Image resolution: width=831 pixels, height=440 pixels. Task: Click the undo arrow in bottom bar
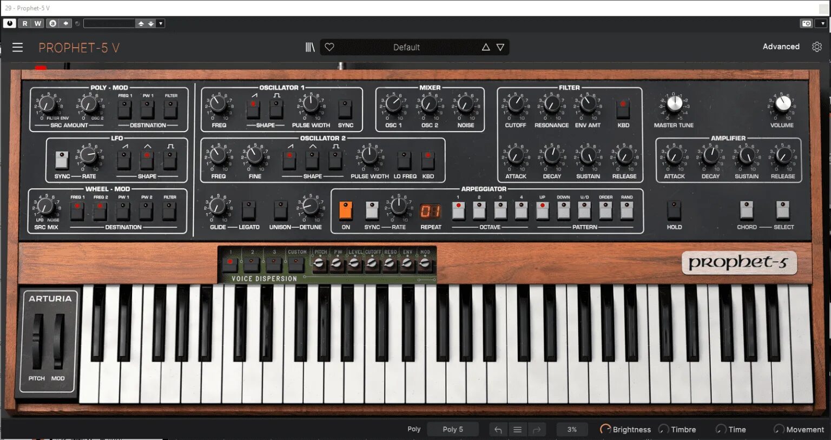[x=498, y=430]
